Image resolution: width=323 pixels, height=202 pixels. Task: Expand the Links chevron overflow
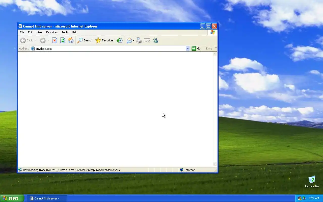pos(215,47)
